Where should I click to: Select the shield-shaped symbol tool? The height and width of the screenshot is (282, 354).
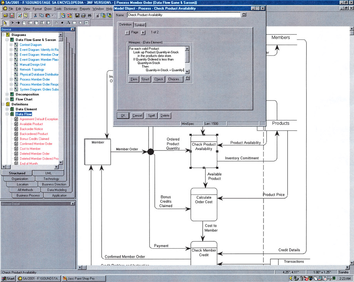[80, 23]
